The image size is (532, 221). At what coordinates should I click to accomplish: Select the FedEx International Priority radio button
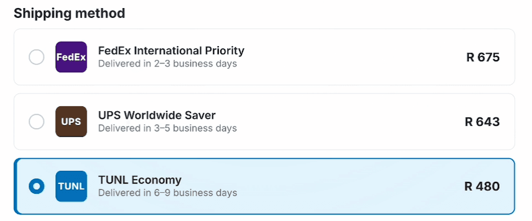(x=36, y=57)
